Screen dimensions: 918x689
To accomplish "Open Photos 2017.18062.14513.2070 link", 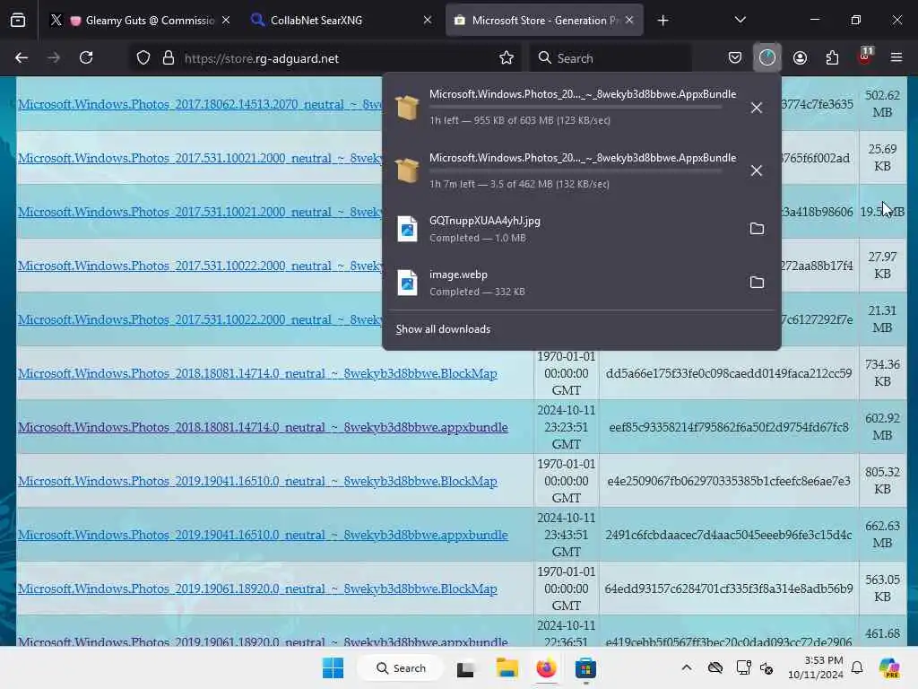I will pyautogui.click(x=200, y=104).
